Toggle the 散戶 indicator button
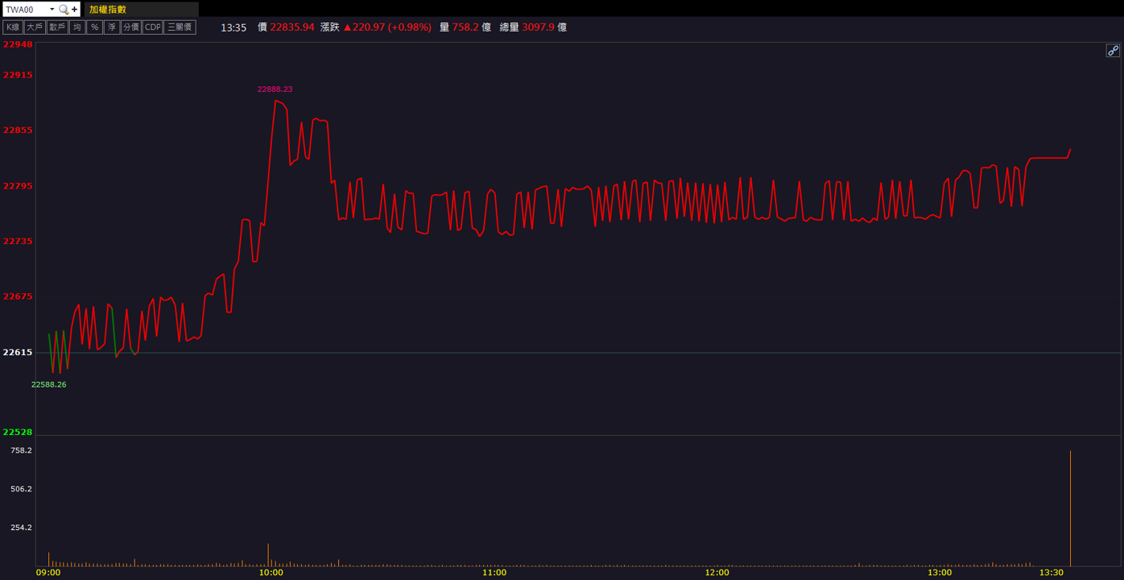 point(57,27)
